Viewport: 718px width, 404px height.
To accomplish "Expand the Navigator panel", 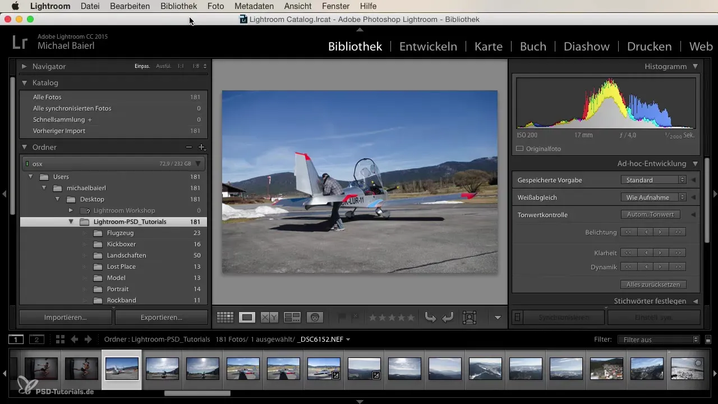I will coord(24,66).
